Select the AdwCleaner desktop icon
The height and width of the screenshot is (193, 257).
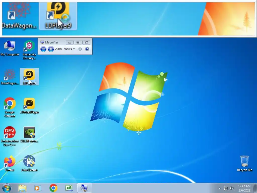[29, 163]
